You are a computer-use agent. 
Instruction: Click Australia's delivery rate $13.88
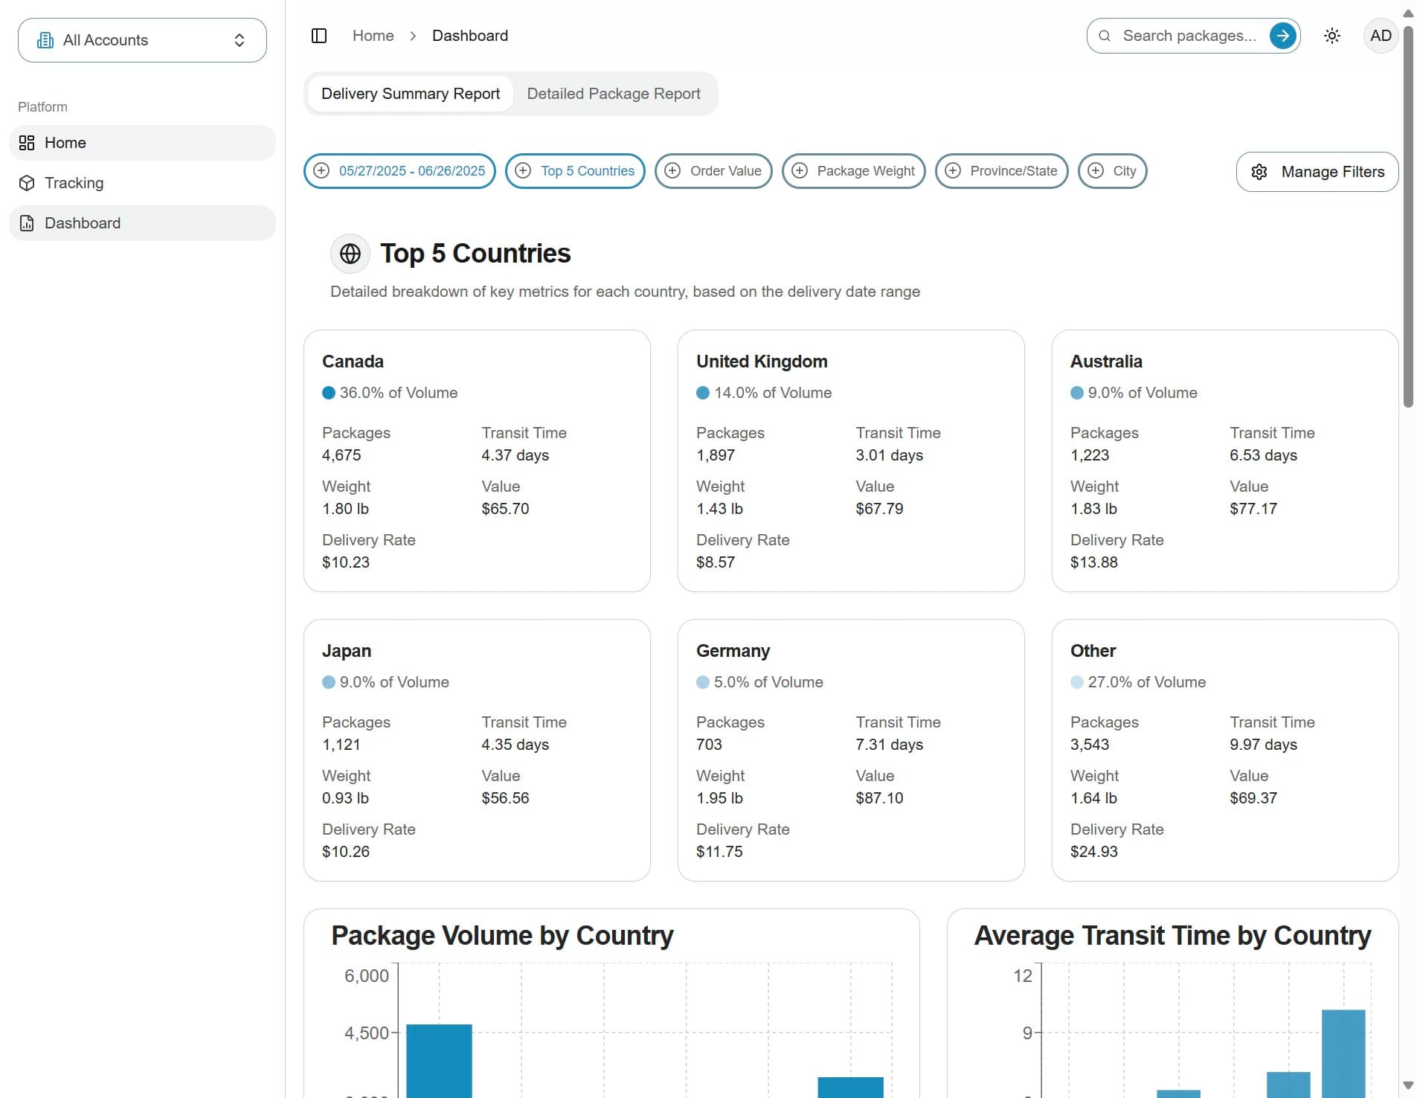point(1093,562)
